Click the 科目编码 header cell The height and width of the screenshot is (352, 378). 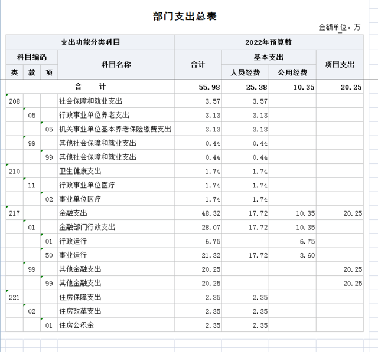pos(32,57)
